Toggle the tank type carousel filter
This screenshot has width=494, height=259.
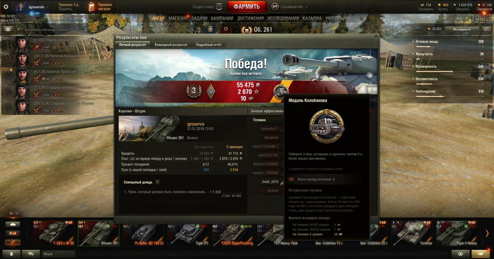(13, 225)
